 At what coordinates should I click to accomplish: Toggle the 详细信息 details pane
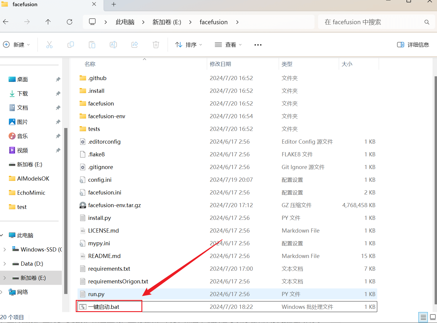click(413, 45)
